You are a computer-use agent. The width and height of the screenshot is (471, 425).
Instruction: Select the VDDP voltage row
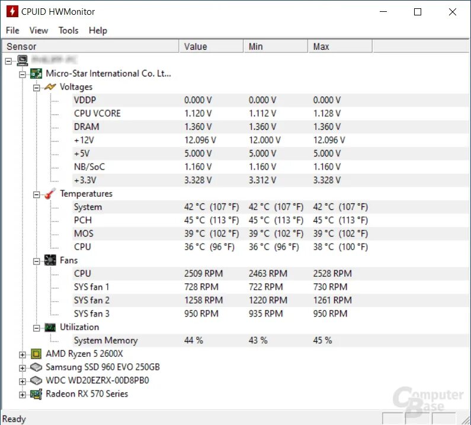tap(270, 100)
